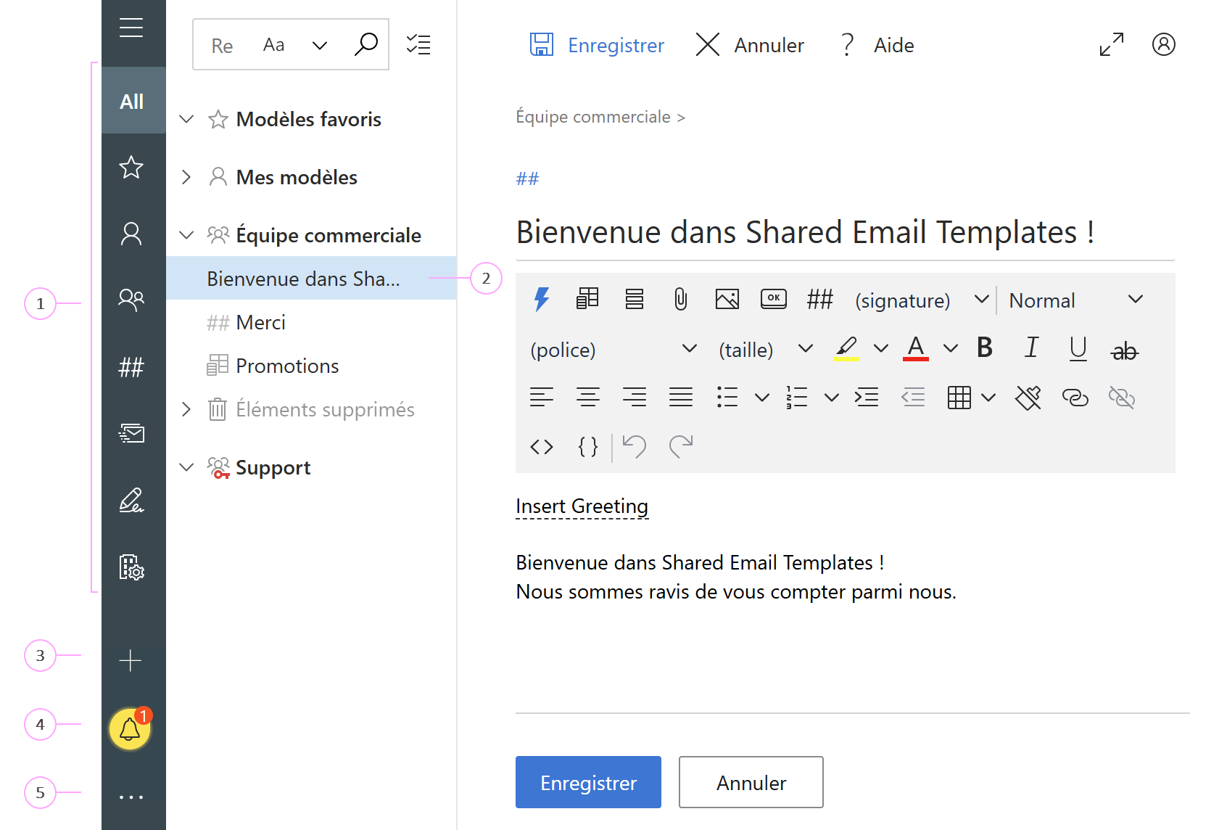Viewport: 1227px width, 830px height.
Task: Collapse the Support folder
Action: [x=186, y=467]
